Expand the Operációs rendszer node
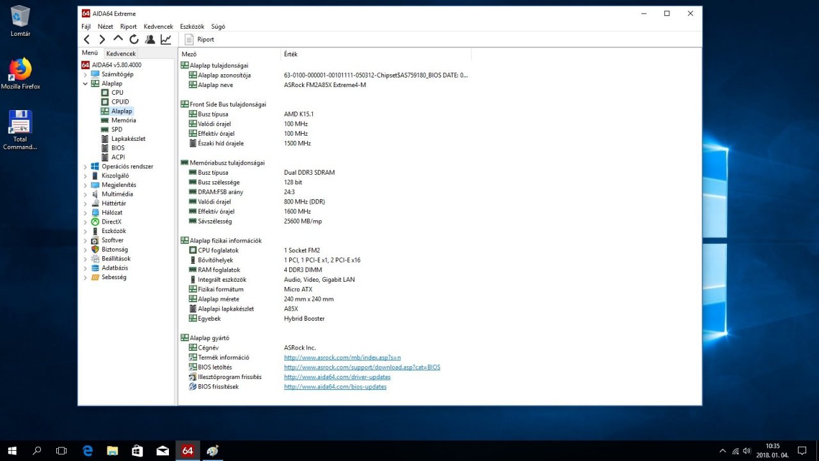 [85, 166]
